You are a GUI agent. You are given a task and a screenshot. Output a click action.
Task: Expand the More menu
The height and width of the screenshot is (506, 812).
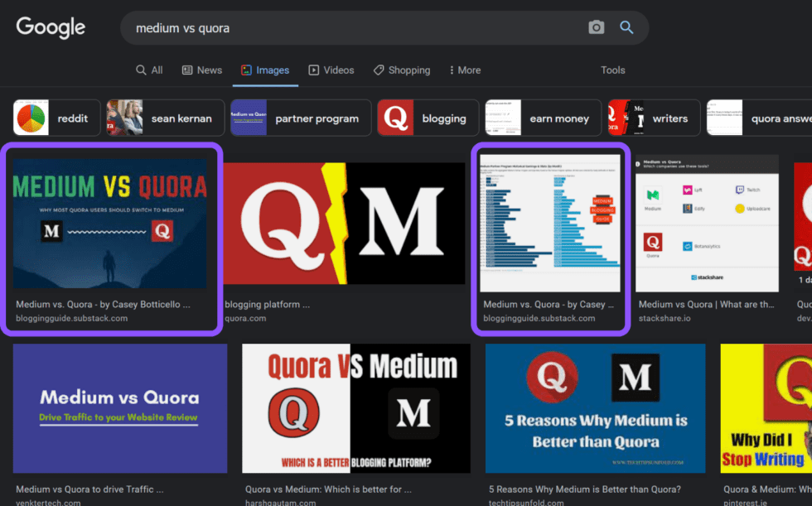pyautogui.click(x=465, y=70)
